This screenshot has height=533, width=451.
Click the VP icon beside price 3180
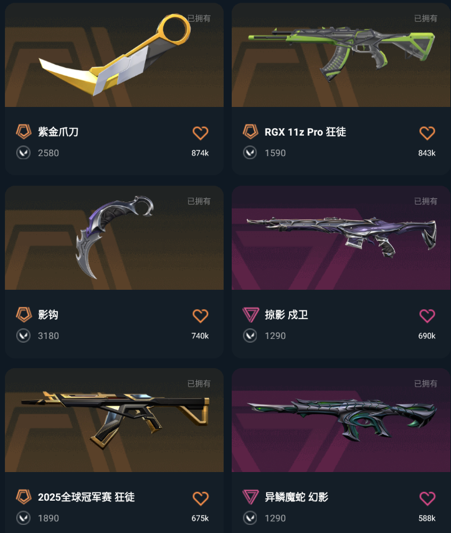[x=24, y=336]
